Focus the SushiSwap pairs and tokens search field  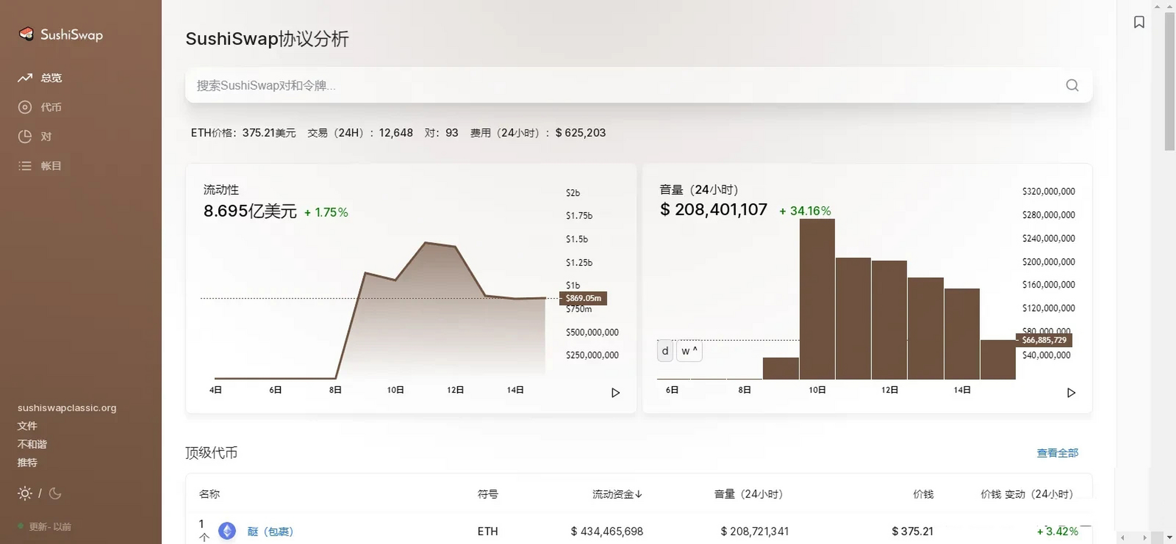click(638, 85)
